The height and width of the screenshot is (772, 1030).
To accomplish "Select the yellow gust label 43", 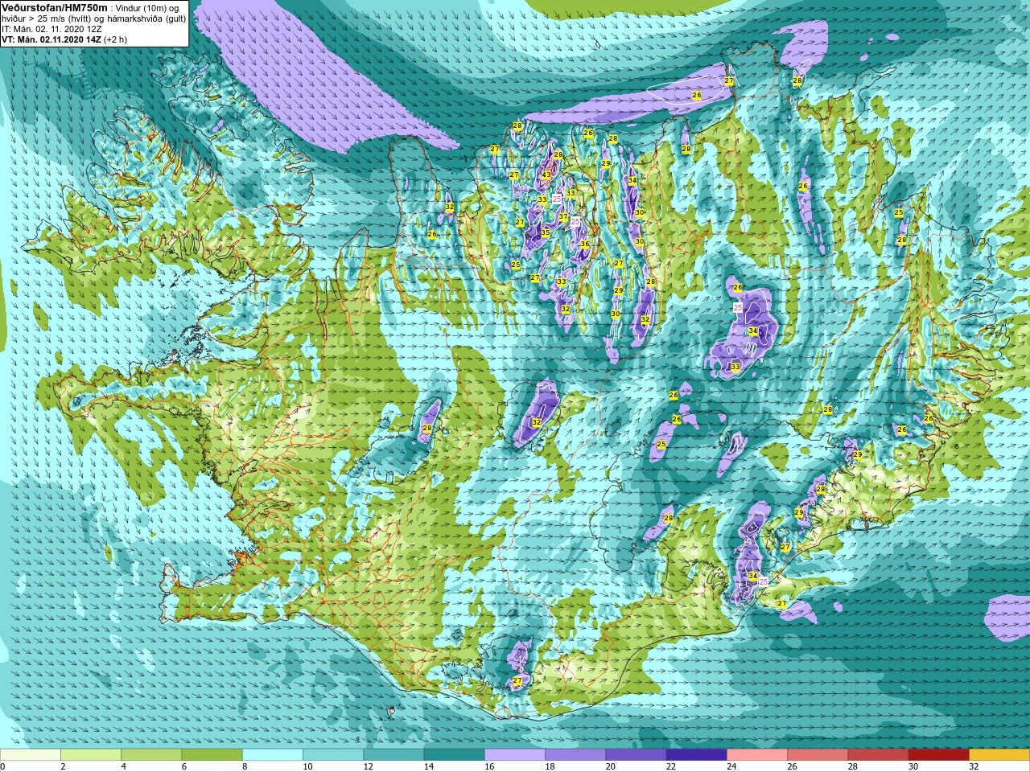I will (x=546, y=175).
